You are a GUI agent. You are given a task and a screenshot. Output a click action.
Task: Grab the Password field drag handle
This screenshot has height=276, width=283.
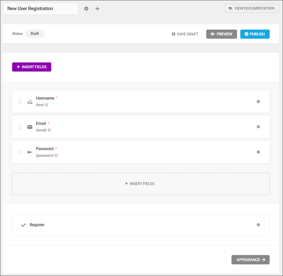20,152
